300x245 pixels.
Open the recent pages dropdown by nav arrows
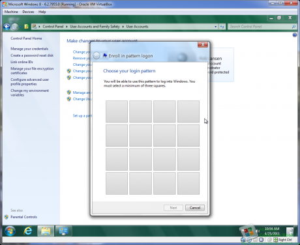click(x=21, y=27)
